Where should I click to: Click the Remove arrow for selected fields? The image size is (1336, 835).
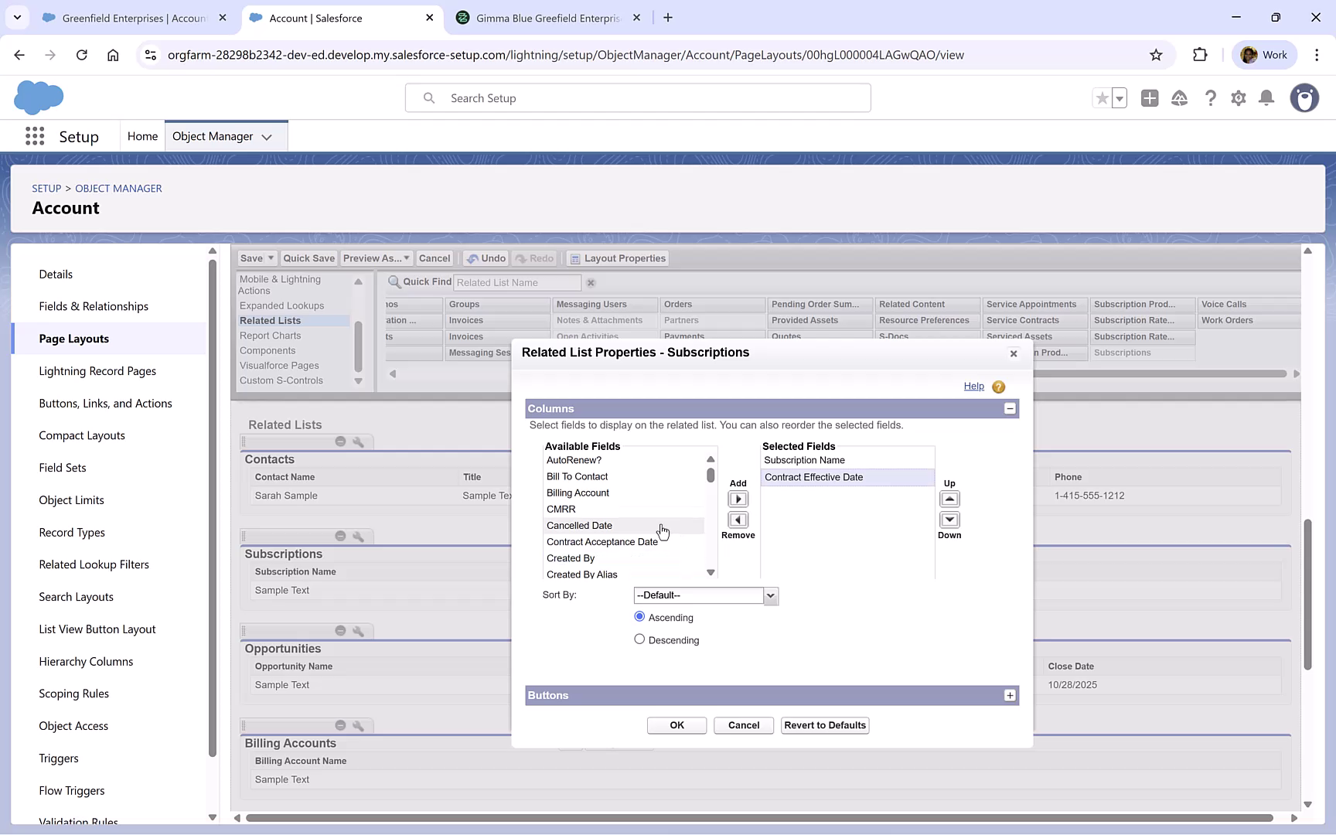click(738, 520)
